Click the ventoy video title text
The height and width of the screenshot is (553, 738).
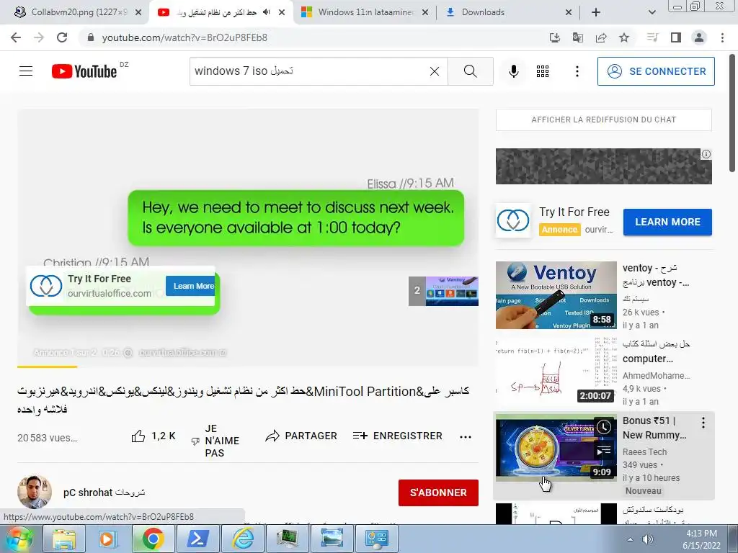pyautogui.click(x=656, y=275)
